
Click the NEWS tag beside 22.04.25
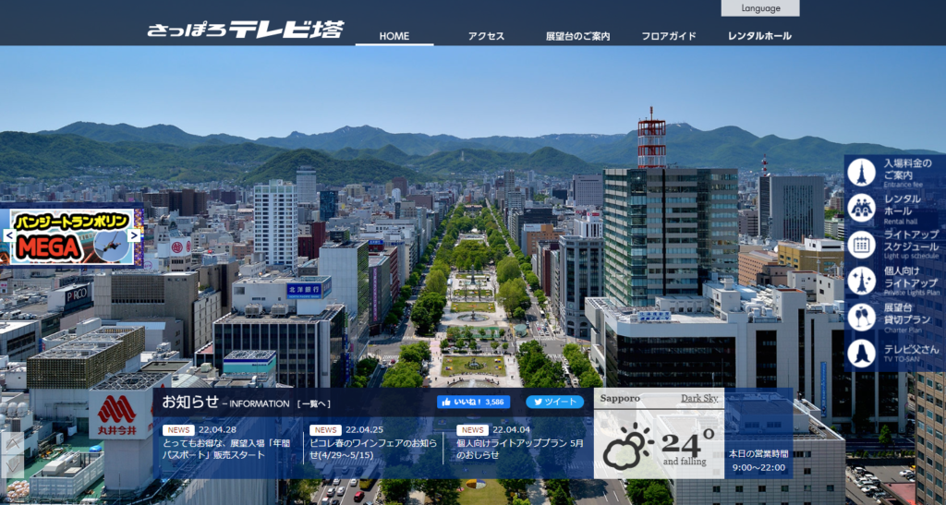click(325, 430)
